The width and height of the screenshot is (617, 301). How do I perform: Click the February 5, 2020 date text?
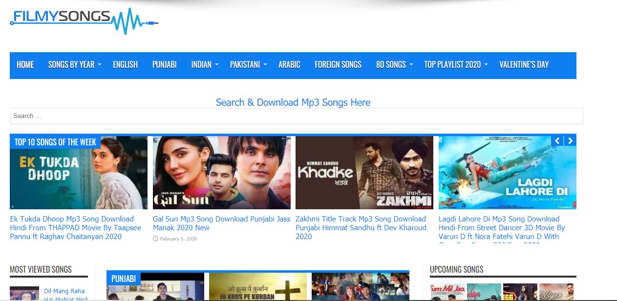click(178, 239)
